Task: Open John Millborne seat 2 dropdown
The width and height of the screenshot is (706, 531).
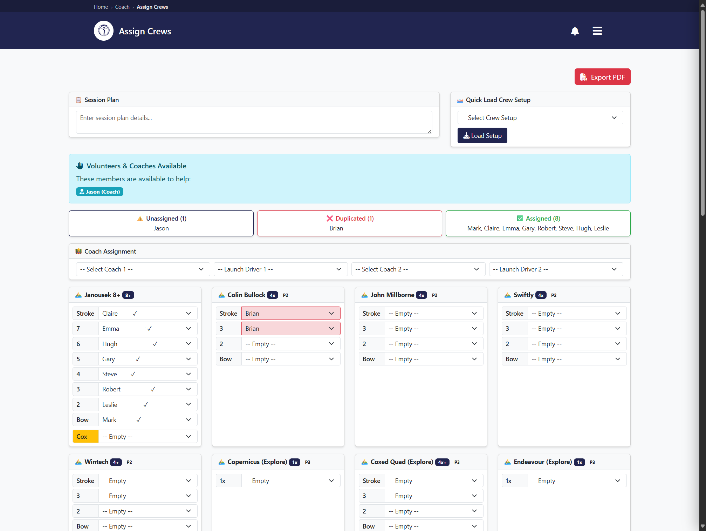Action: tap(434, 344)
